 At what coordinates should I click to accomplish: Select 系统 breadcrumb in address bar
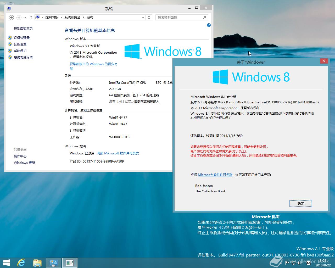click(x=90, y=17)
